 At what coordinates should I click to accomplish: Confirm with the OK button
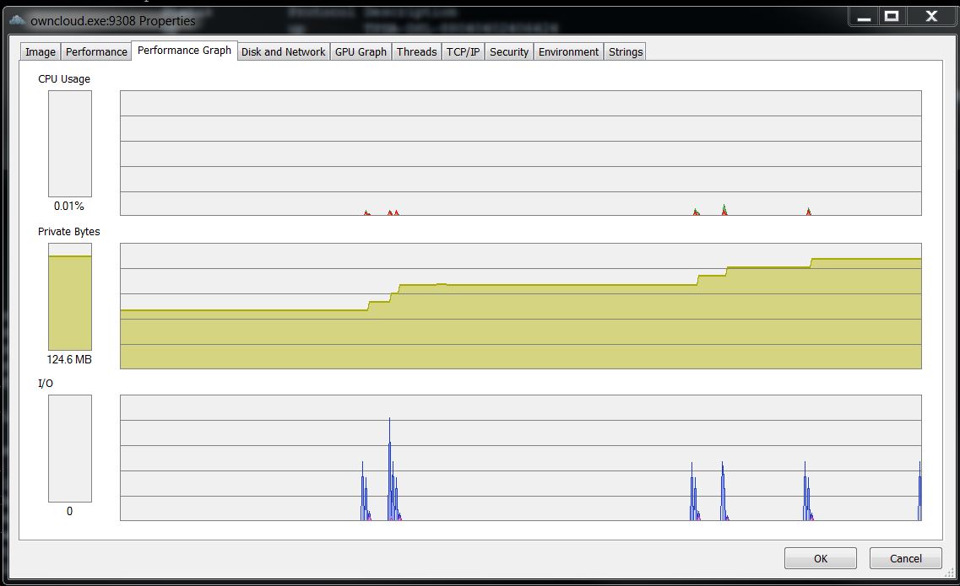point(821,558)
